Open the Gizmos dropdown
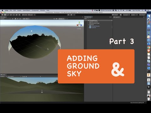This screenshot has width=151, height=113. [61, 19]
